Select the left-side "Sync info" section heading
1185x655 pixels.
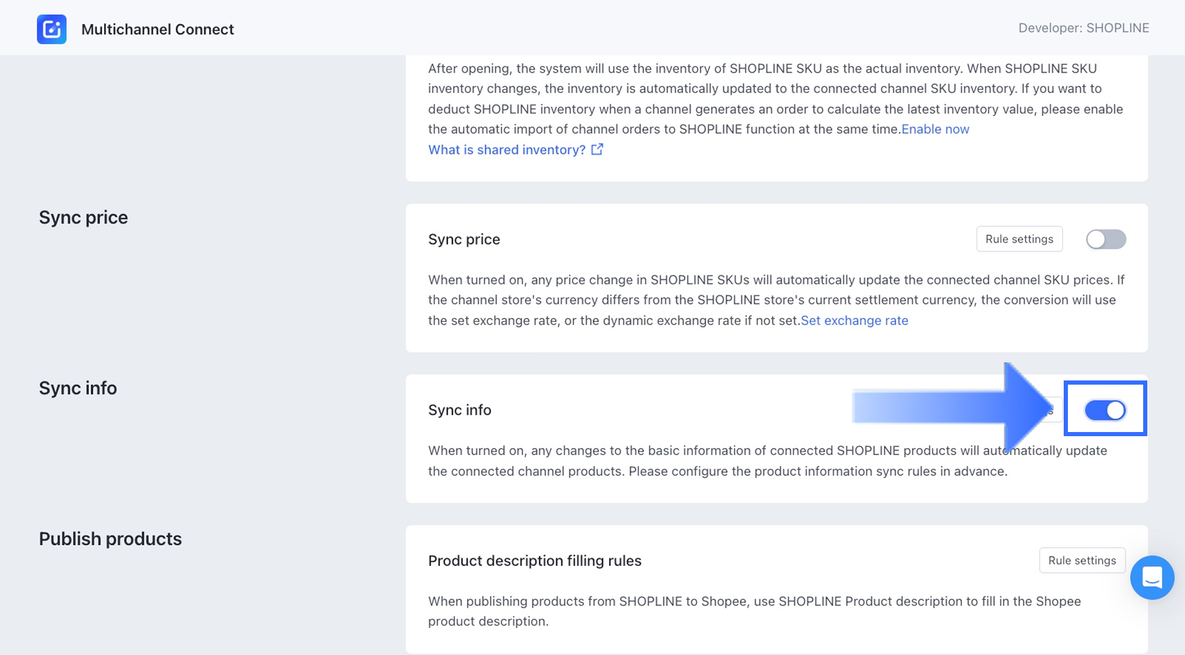coord(78,388)
